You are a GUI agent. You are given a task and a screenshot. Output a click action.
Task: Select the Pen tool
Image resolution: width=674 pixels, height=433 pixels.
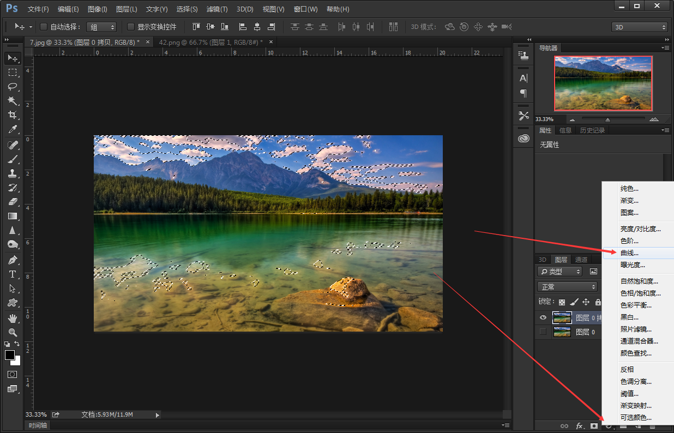(13, 260)
